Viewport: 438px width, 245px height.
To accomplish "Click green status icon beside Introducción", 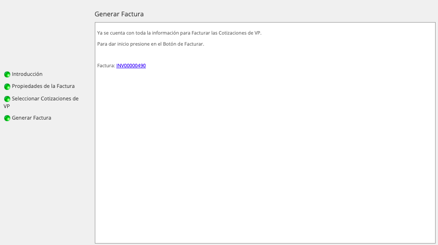I will pyautogui.click(x=7, y=74).
